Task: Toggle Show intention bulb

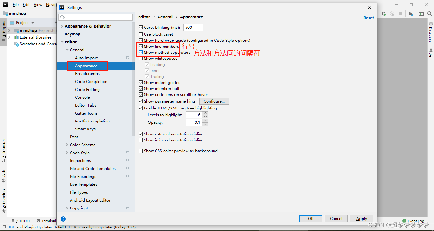Action: pos(140,88)
